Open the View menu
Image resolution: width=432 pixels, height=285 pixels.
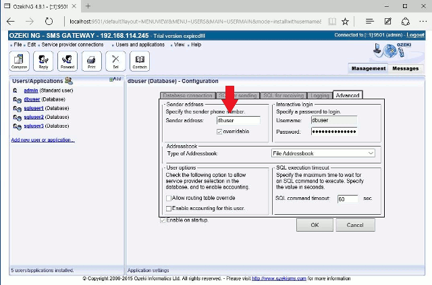179,45
